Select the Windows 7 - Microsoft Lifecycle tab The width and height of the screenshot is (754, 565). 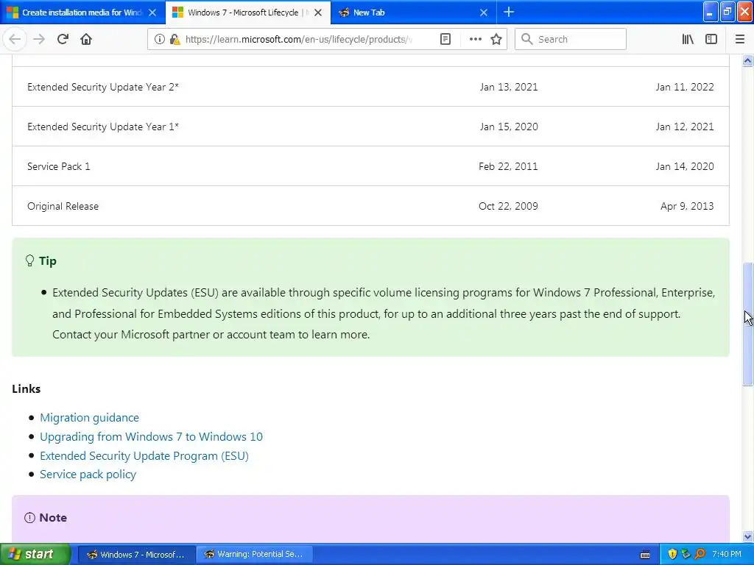point(243,13)
